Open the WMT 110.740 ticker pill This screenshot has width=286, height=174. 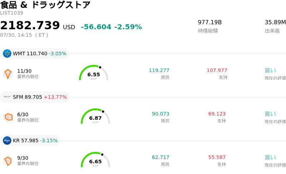click(x=35, y=53)
